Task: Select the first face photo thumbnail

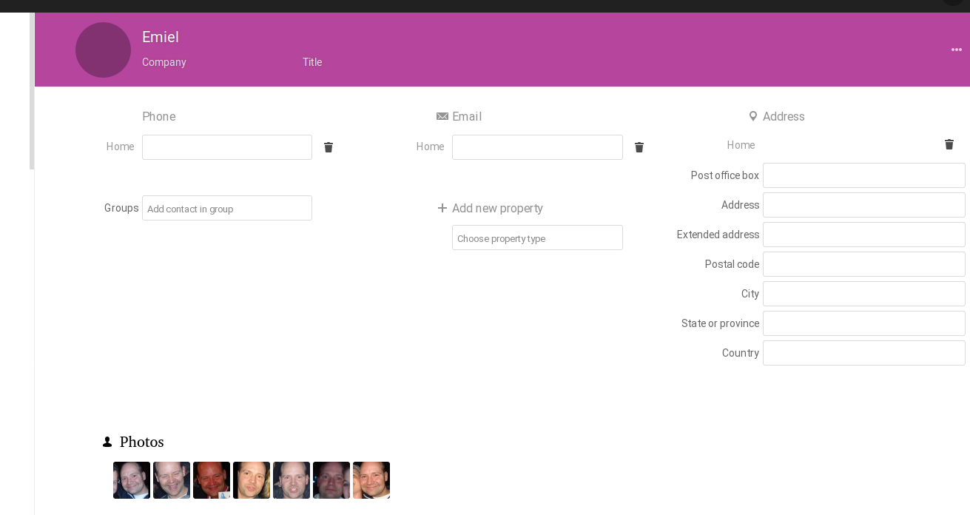Action: (132, 480)
